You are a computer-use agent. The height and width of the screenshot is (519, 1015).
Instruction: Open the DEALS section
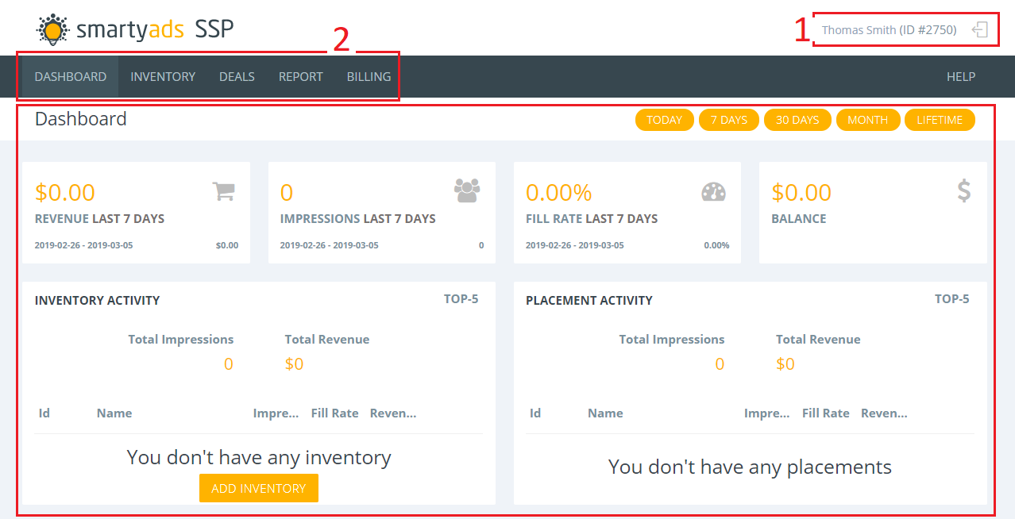[x=236, y=76]
